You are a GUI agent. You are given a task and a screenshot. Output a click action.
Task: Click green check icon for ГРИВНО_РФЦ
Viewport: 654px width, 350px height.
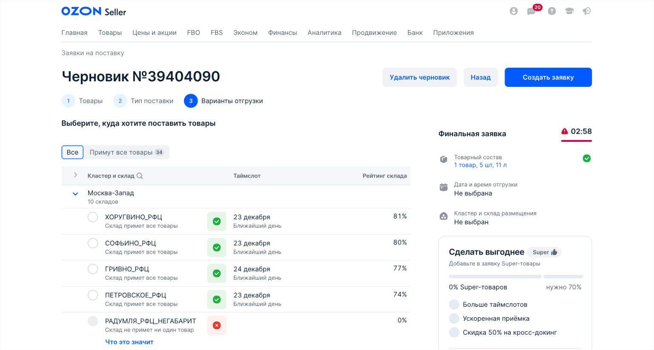tap(217, 273)
